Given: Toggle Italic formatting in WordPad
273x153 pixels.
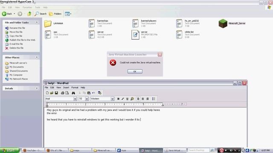Looking at the screenshot, I should 123,99.
